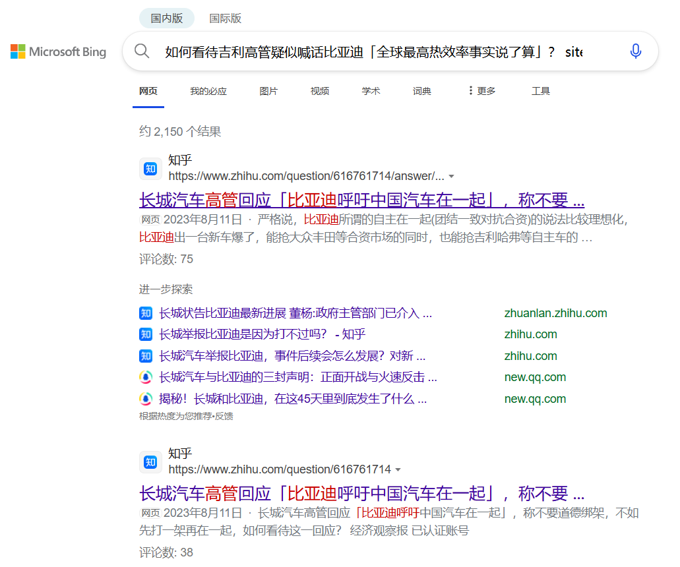The height and width of the screenshot is (567, 680).
Task: Click the 评论数: 38 text
Action: coord(166,552)
